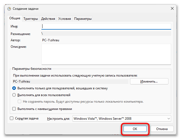Confirm with the OK button
Image resolution: width=181 pixels, height=139 pixels.
point(135,129)
